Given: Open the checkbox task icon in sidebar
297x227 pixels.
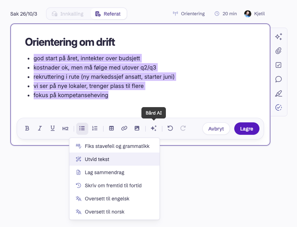Looking at the screenshot, I should pos(279,65).
